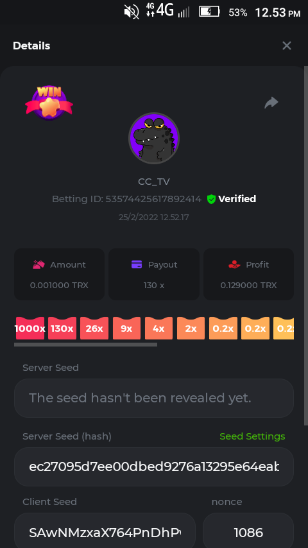
Task: Select the 1000x multiplier tile
Action: pyautogui.click(x=30, y=328)
